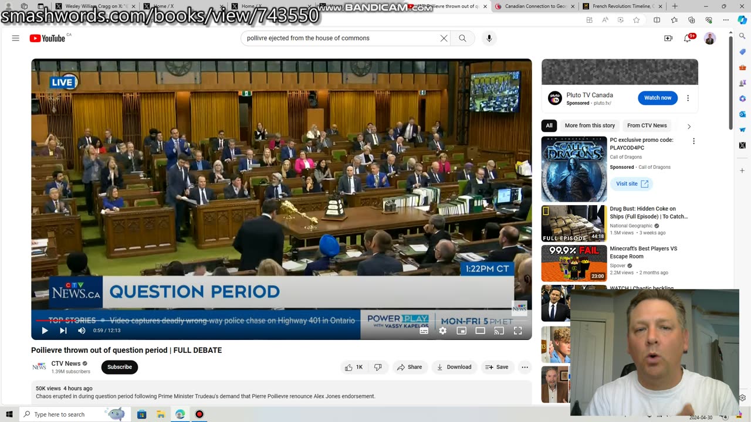Open the YouTube account avatar menu
751x422 pixels.
tap(709, 38)
